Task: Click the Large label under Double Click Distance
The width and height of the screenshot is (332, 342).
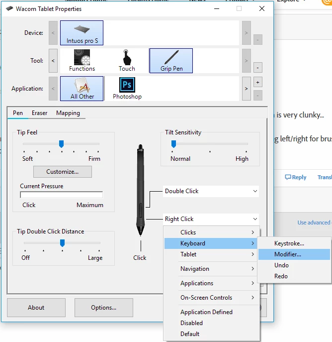Action: click(x=95, y=258)
